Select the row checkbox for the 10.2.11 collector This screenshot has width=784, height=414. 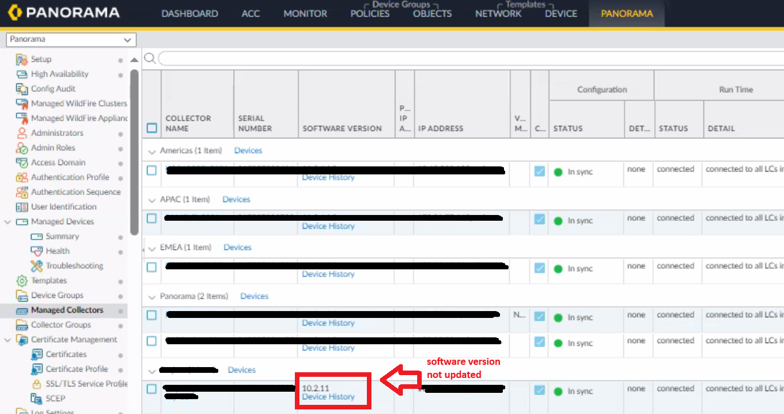[x=151, y=389]
